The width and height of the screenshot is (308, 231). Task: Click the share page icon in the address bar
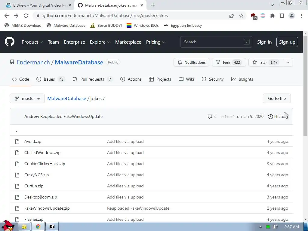(232, 16)
